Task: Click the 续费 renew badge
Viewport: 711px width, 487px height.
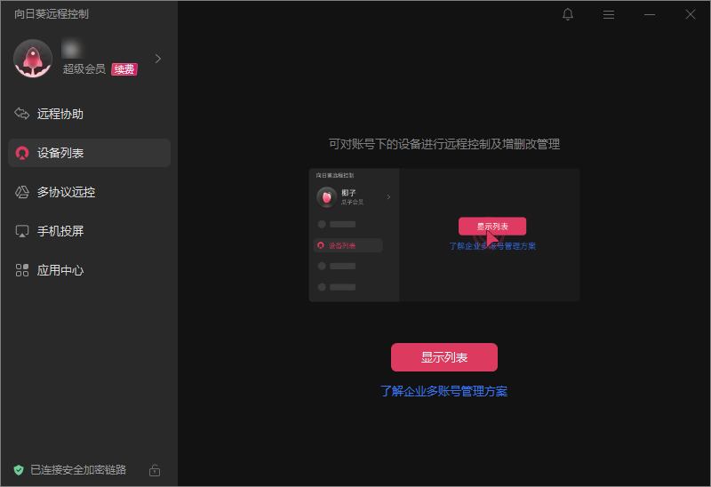Action: pos(124,69)
